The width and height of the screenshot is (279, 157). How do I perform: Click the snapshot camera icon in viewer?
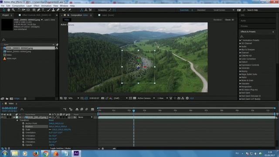[103, 98]
